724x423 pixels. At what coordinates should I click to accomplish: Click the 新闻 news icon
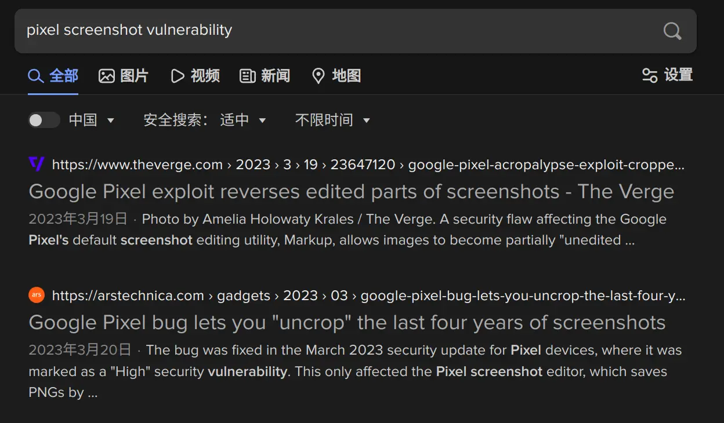point(248,76)
